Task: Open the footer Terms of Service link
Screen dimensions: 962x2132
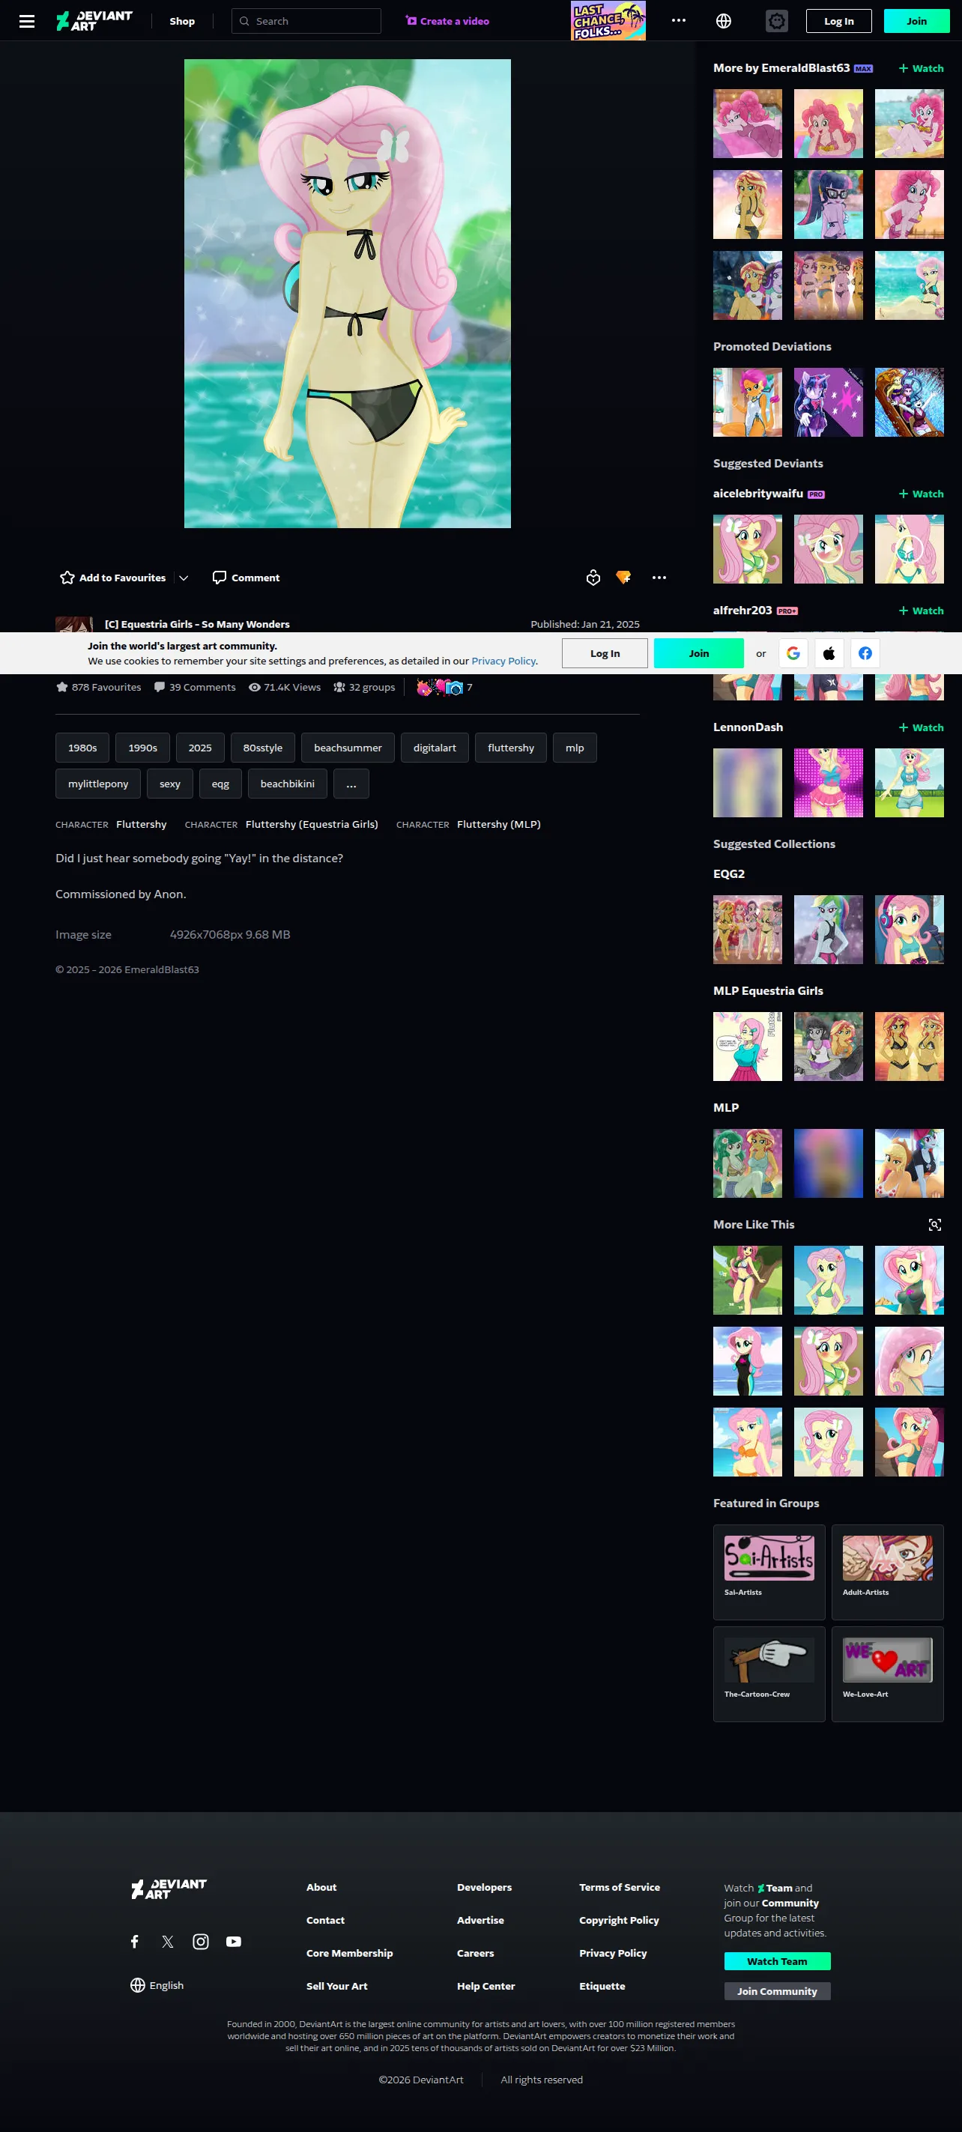Action: click(620, 1888)
